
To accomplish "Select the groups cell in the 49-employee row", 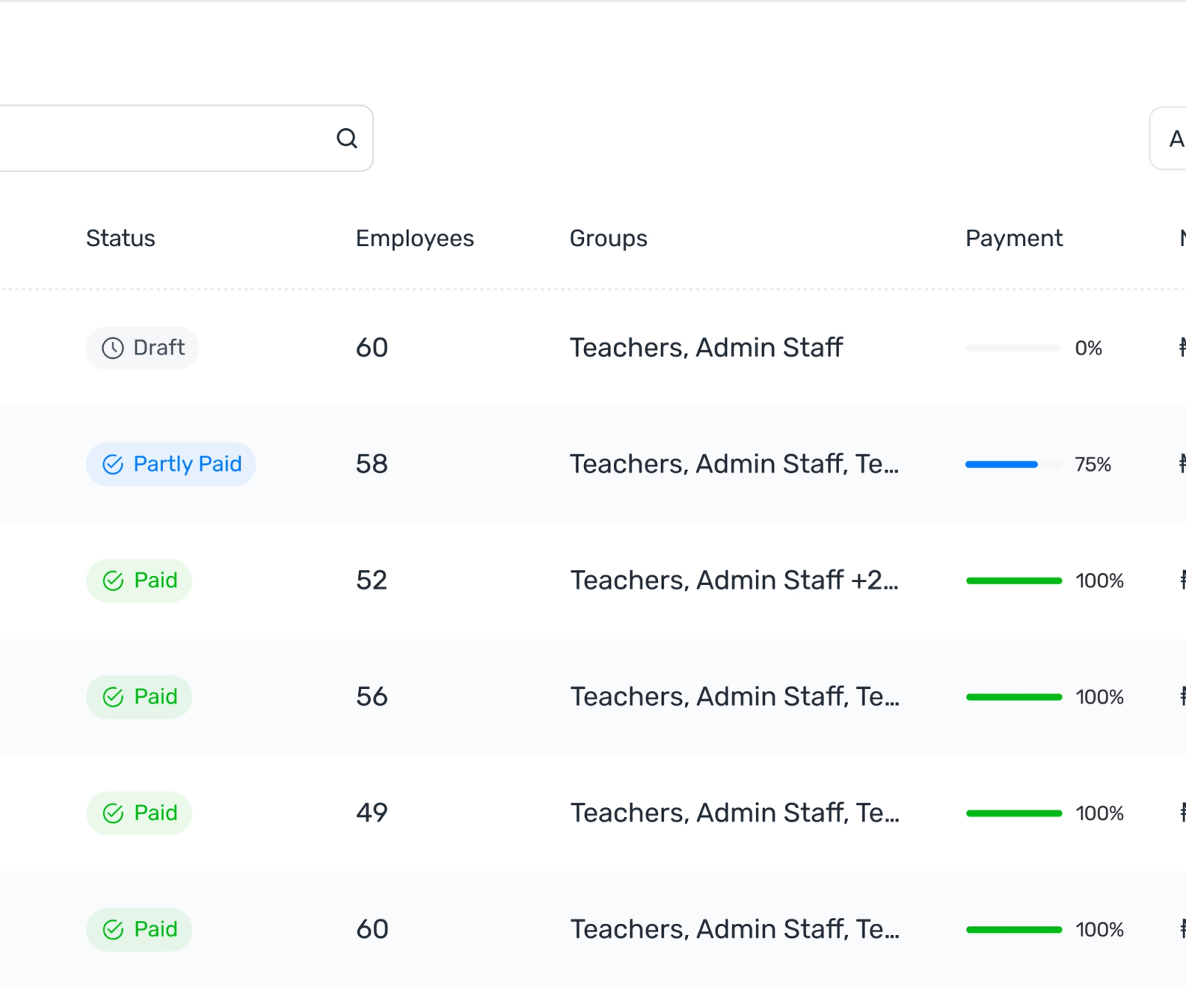I will click(x=735, y=813).
